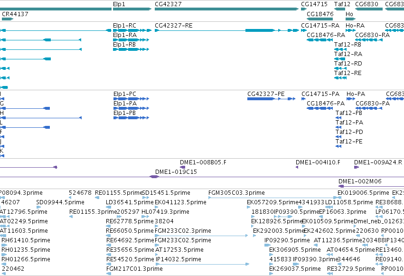Click clone feature DME1-004I10.F
404x276 pixels.
pyautogui.click(x=297, y=167)
